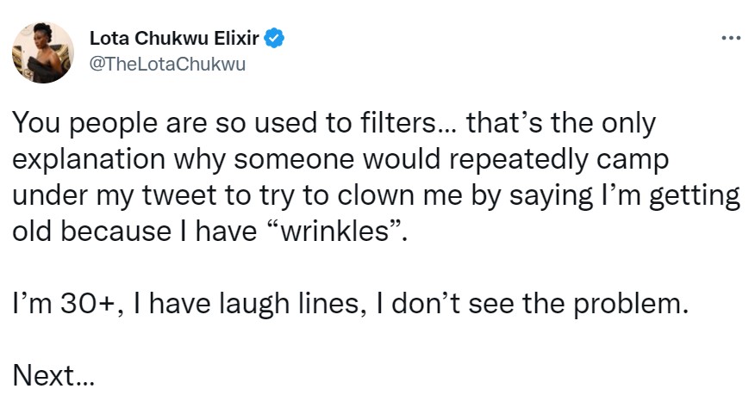Click the word "getting" in the tweet
The height and width of the screenshot is (395, 755).
(695, 196)
